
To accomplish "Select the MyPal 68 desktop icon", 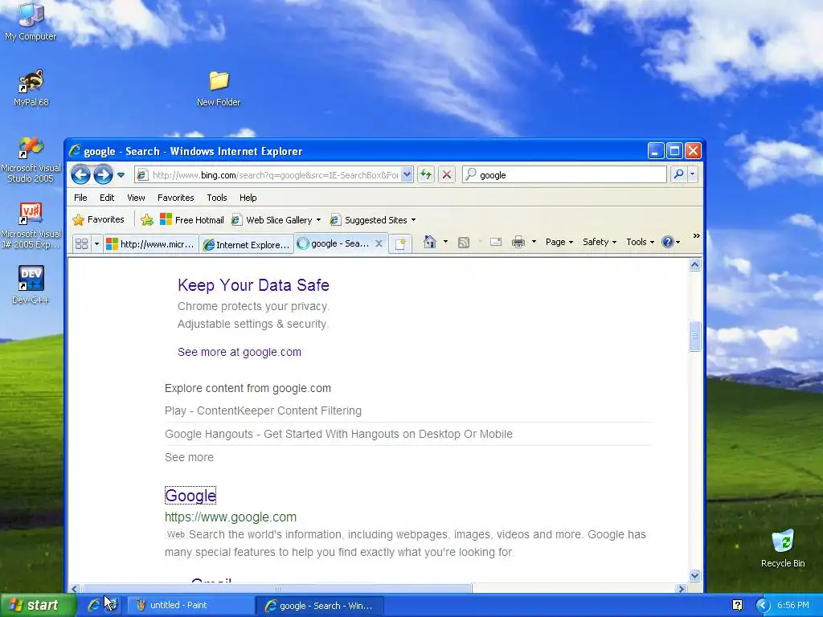I will pos(31,88).
